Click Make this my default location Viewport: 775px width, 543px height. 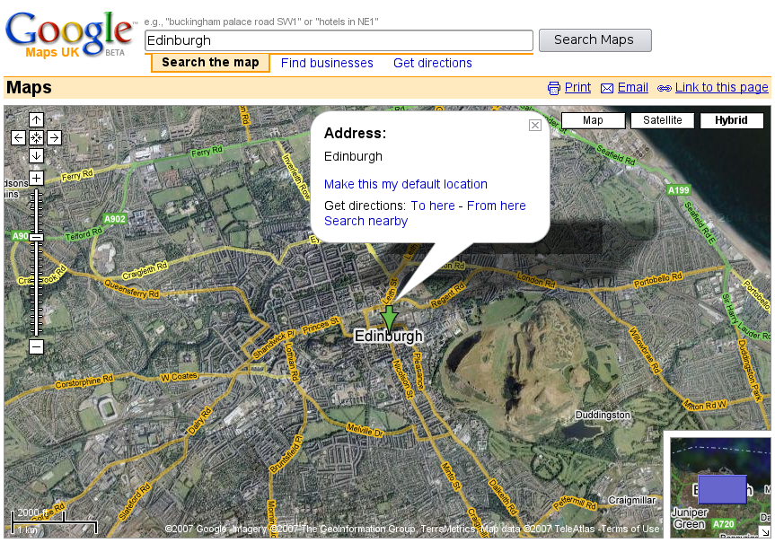pos(406,184)
